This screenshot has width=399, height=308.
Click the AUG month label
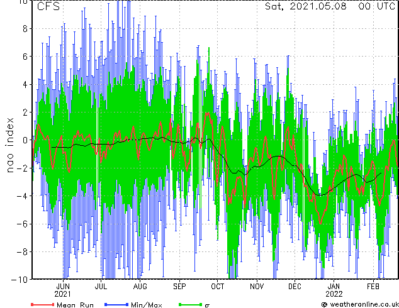click(x=140, y=287)
